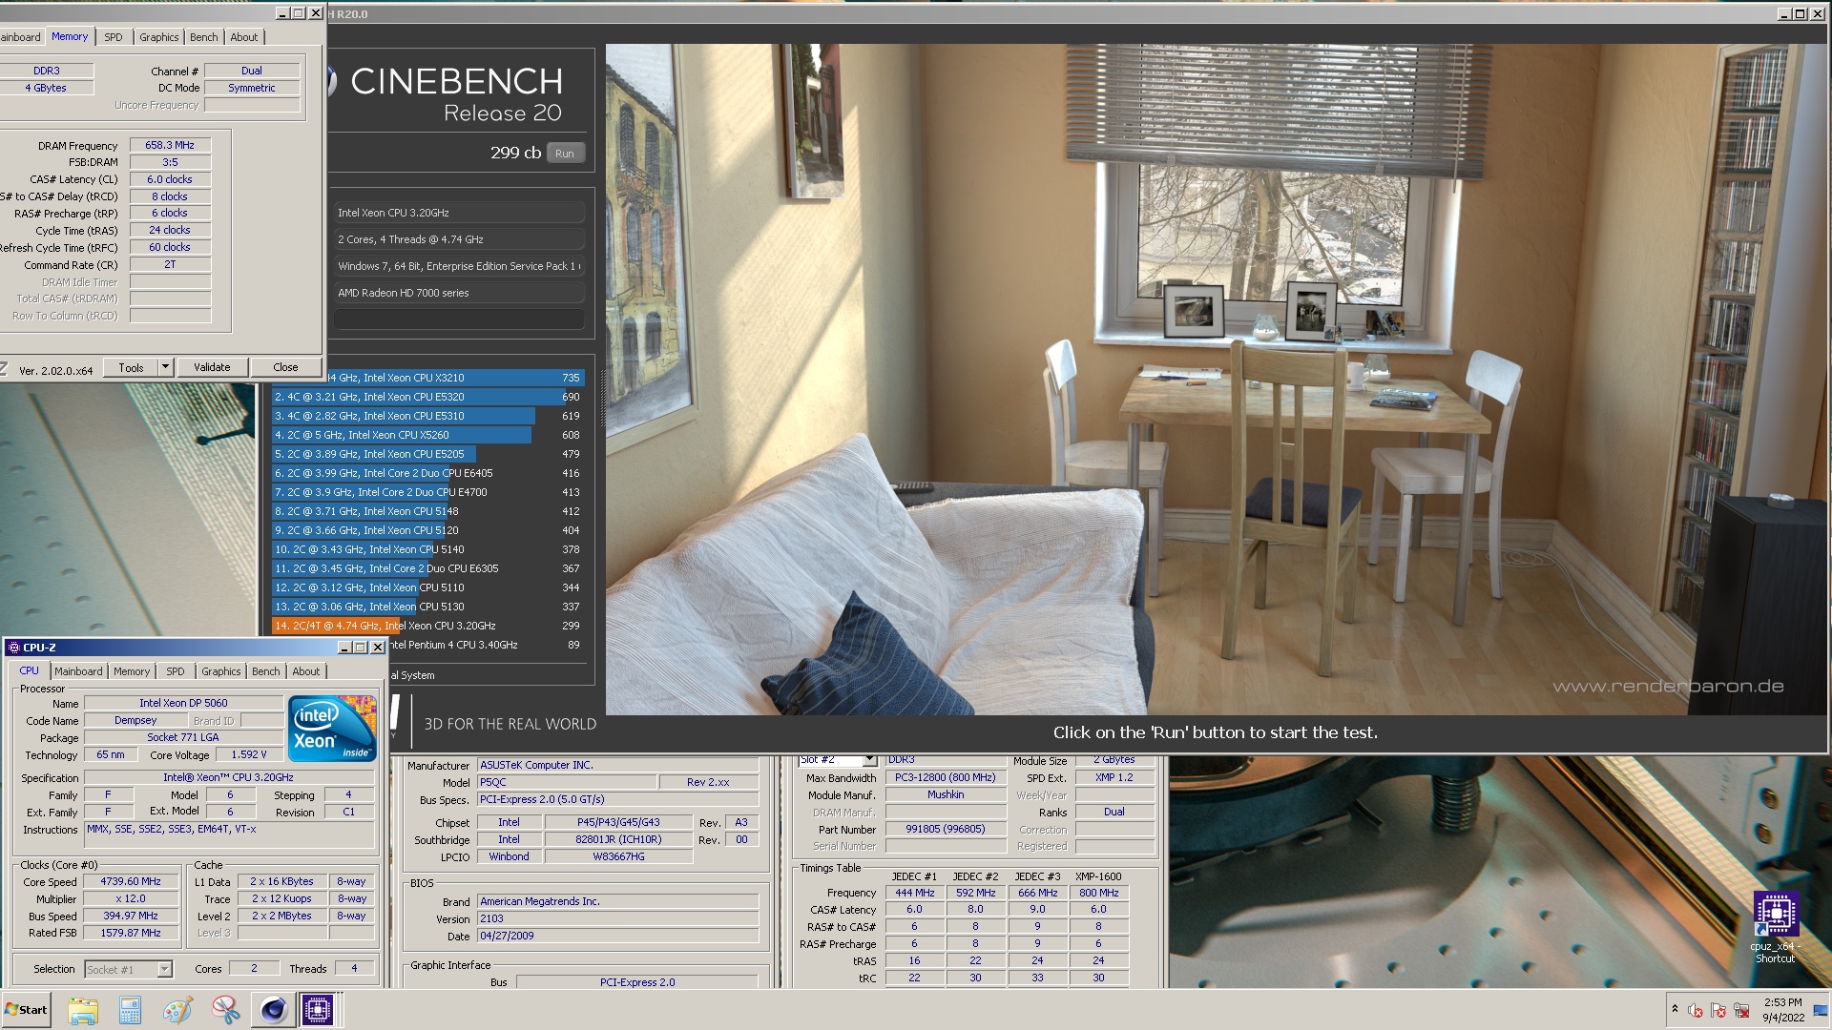Click the JEDEC #3 frequency 666 MHz cell
The width and height of the screenshot is (1832, 1030).
point(1037,893)
